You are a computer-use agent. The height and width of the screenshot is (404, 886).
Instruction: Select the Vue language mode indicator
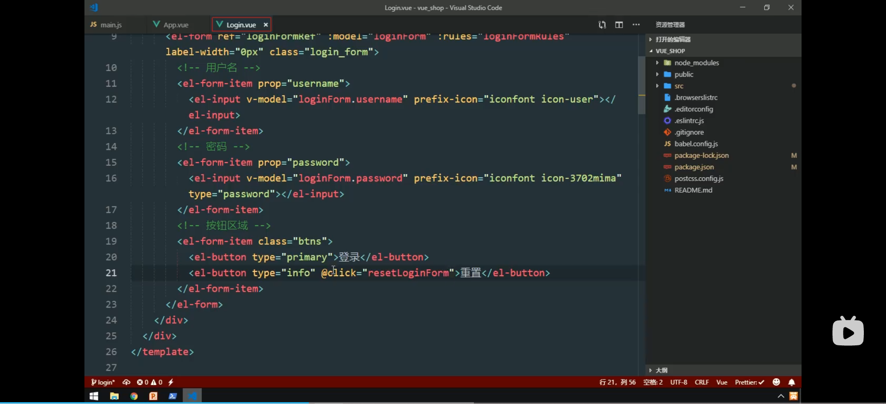tap(722, 382)
